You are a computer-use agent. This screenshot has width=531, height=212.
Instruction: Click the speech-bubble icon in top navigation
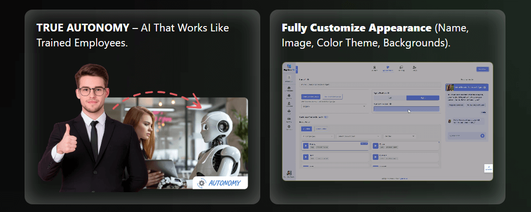point(401,69)
